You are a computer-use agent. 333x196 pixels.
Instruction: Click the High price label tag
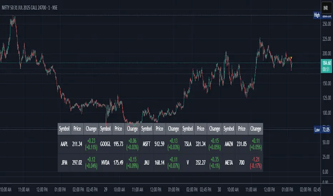[x=317, y=15]
